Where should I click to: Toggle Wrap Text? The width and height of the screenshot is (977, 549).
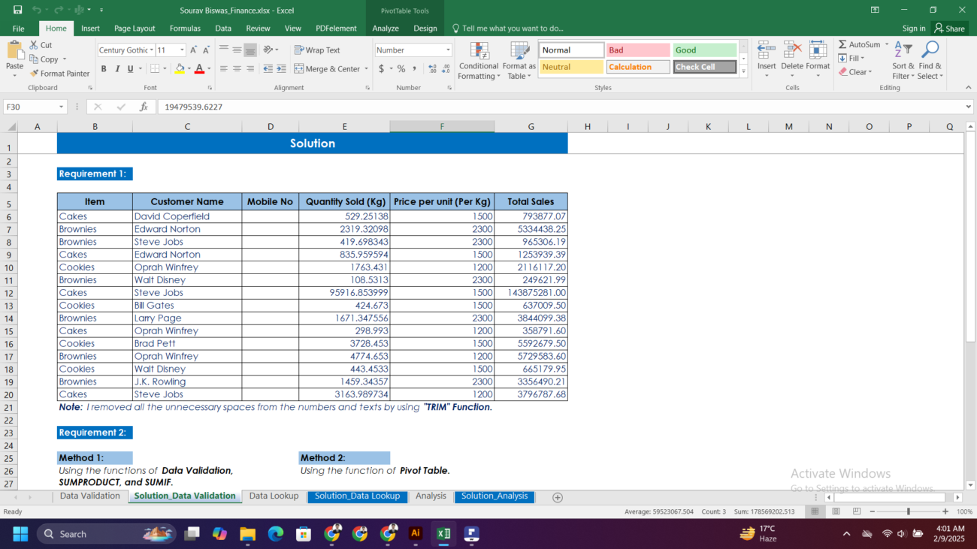(x=316, y=50)
